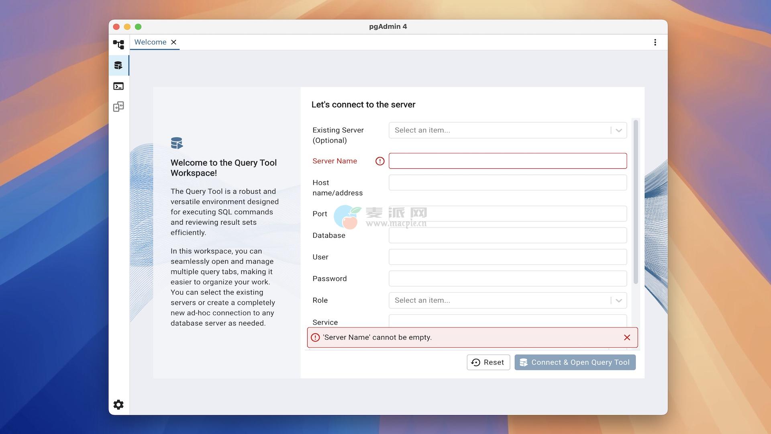The image size is (771, 434).
Task: Focus the Host name/address field
Action: point(508,182)
